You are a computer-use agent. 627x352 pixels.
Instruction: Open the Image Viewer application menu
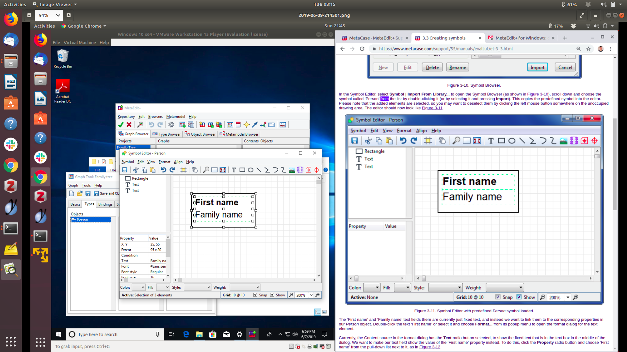coord(55,4)
